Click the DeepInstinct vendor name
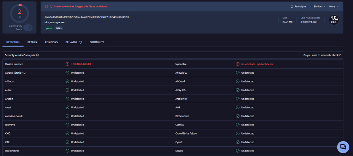Screen dimensions: 353x156 pyautogui.click(x=12, y=151)
